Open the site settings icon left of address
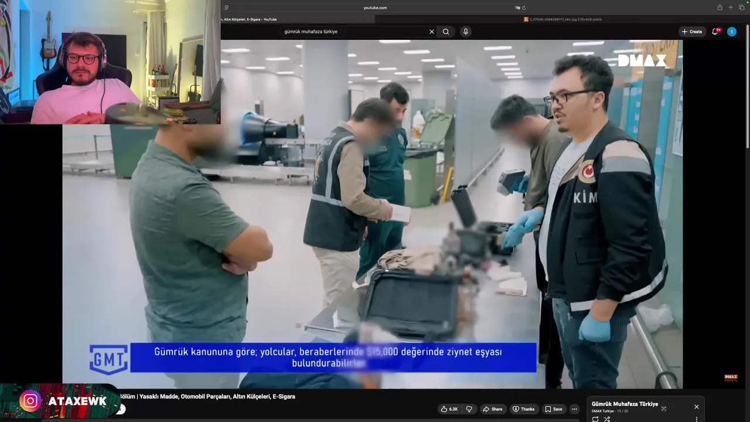 point(227,8)
